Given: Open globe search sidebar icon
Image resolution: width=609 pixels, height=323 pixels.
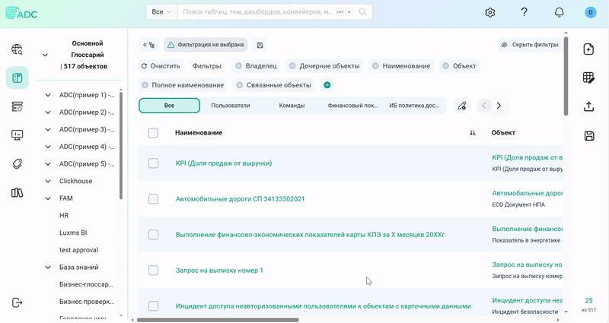Looking at the screenshot, I should pos(17,49).
